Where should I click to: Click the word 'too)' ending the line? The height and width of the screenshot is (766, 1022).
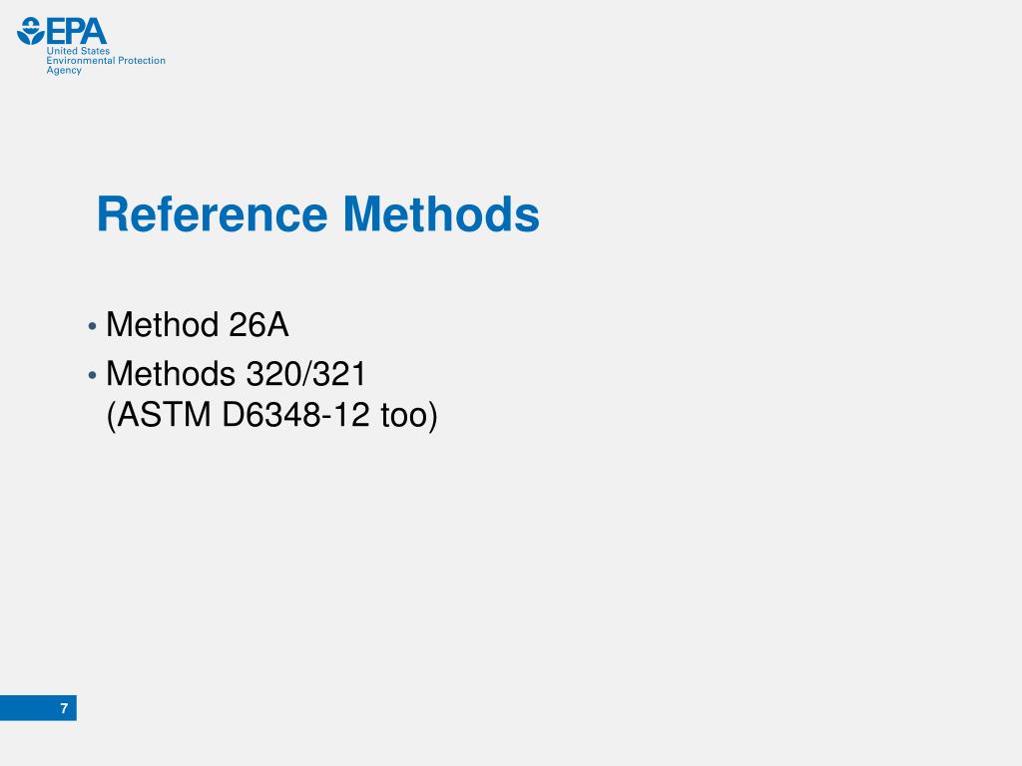tap(409, 416)
